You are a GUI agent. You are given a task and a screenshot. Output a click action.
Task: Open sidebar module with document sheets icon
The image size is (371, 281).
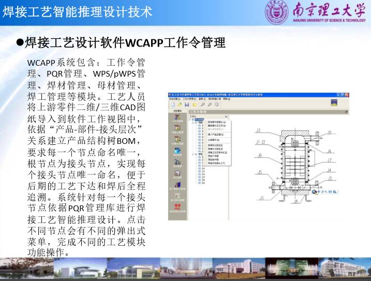pos(177,174)
